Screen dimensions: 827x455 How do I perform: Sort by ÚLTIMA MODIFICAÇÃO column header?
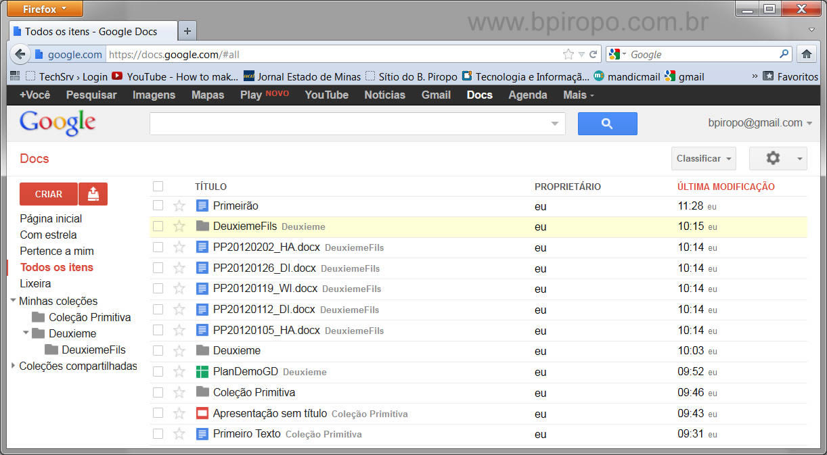pos(726,187)
